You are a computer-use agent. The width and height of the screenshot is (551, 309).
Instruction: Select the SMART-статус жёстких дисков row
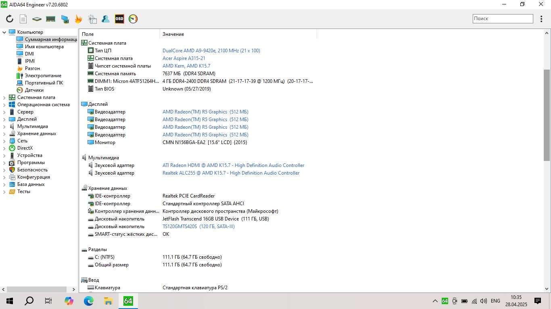(198, 234)
